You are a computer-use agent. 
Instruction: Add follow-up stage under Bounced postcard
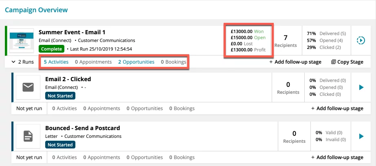click(x=337, y=157)
